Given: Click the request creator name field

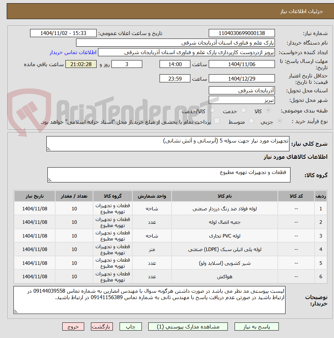Looking at the screenshot, I should coord(186,52).
